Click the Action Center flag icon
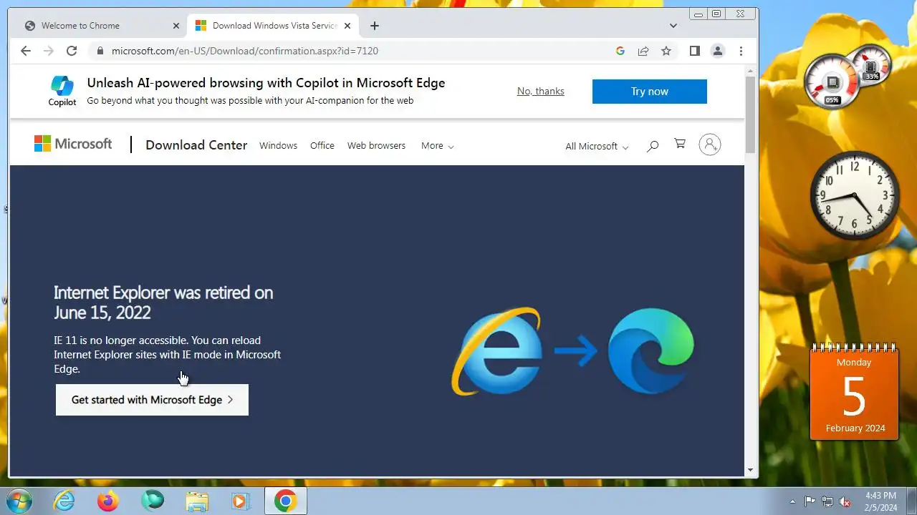 pos(810,501)
